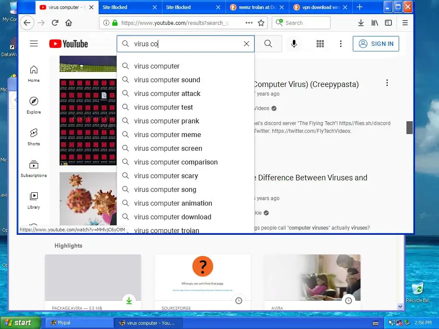
Task: Reload the current page
Action: (55, 23)
